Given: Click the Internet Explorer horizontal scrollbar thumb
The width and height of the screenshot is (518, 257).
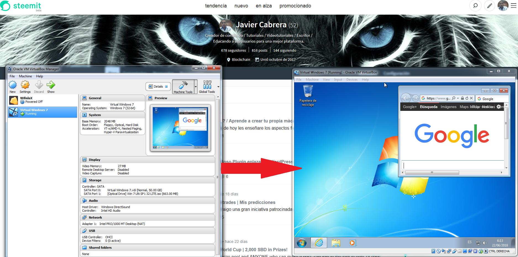Looking at the screenshot, I should point(432,172).
